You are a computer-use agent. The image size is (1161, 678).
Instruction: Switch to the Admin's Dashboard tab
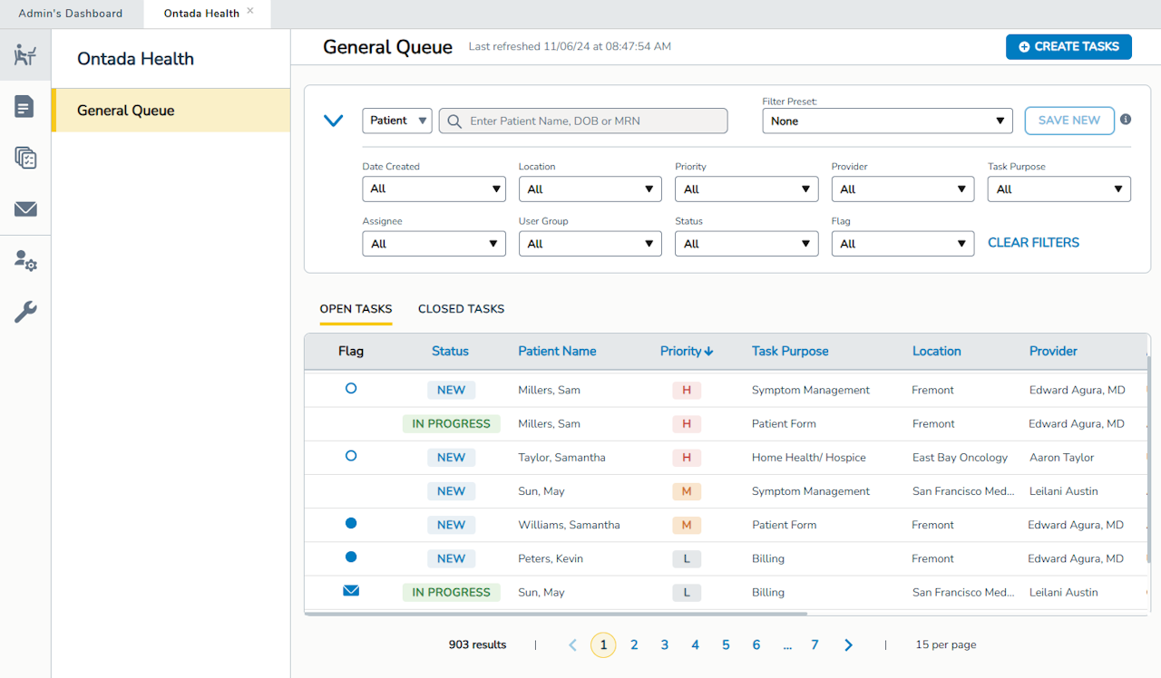71,14
